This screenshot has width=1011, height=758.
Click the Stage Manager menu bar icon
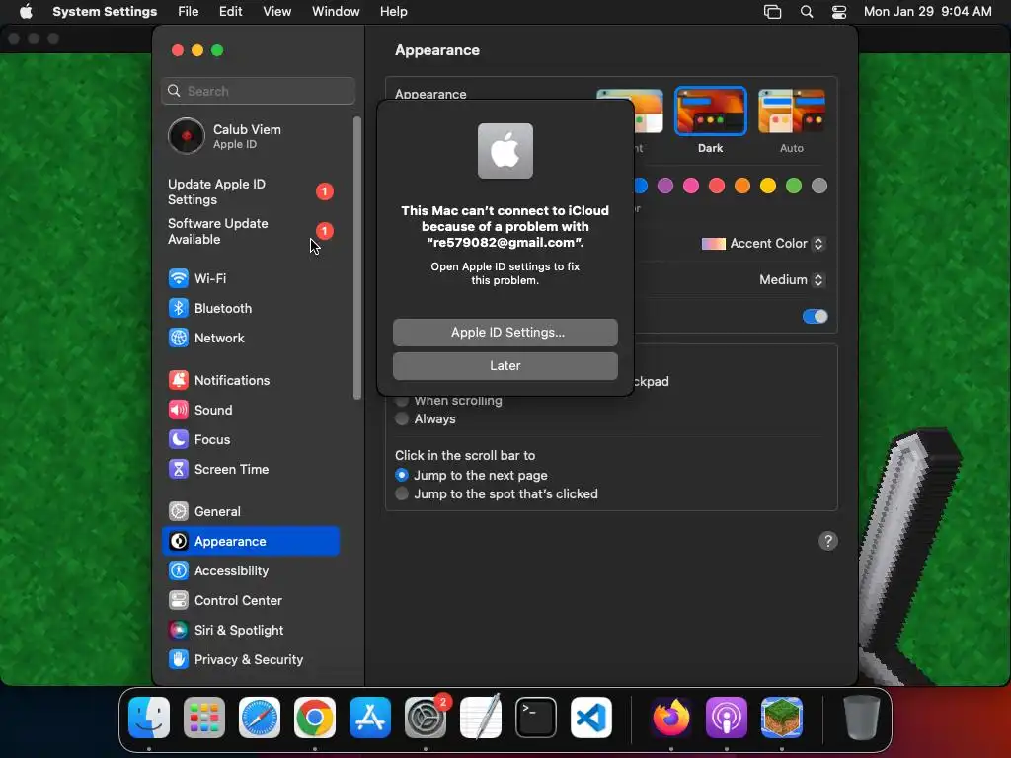click(x=772, y=12)
